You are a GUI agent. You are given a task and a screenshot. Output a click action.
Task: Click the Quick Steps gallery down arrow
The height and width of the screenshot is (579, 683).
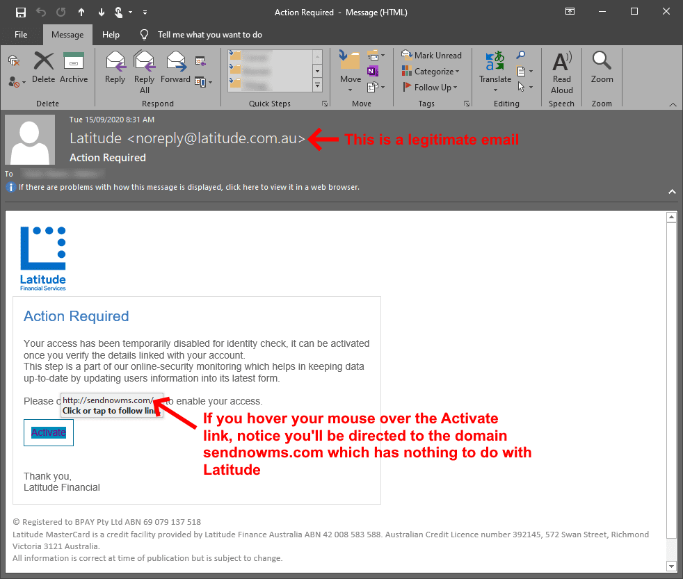pyautogui.click(x=318, y=70)
